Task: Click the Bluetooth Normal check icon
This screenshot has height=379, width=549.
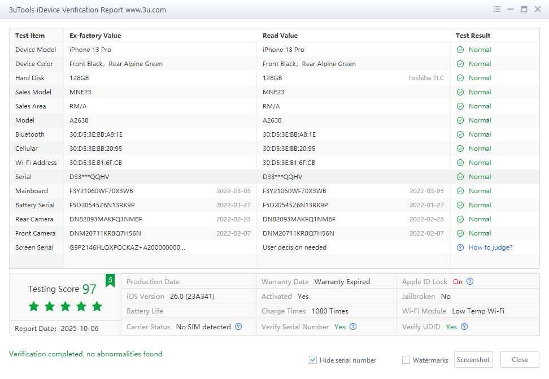Action: (460, 134)
